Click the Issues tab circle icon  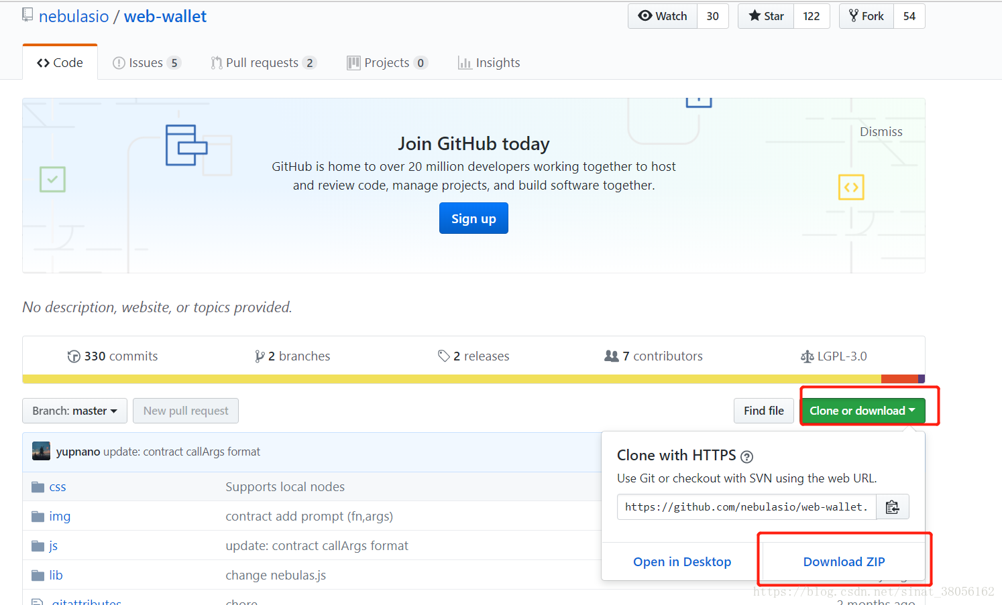coord(119,63)
